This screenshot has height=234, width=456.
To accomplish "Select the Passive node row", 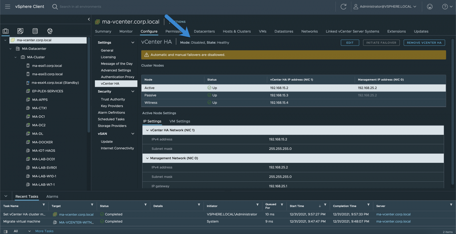I will tap(293, 95).
